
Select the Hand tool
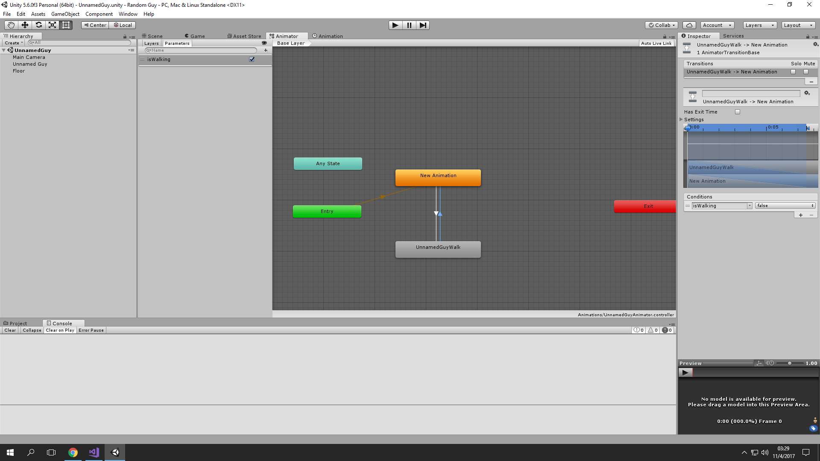(11, 25)
